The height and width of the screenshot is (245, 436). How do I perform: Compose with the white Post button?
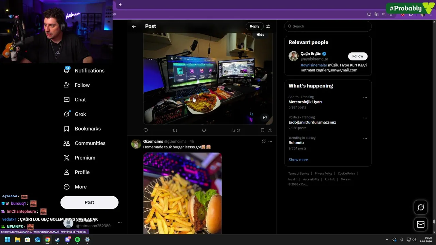coord(89,202)
